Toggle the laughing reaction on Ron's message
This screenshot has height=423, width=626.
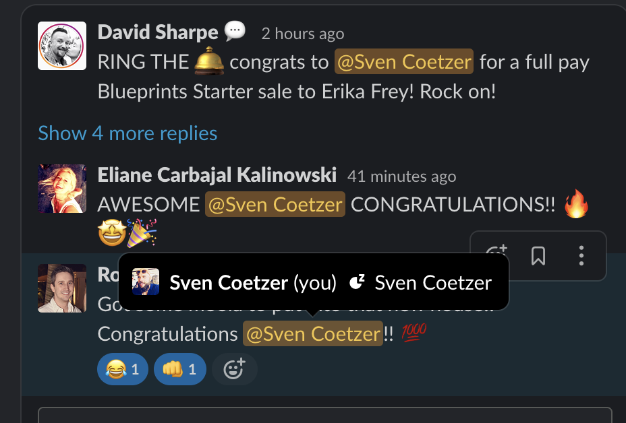pos(122,369)
